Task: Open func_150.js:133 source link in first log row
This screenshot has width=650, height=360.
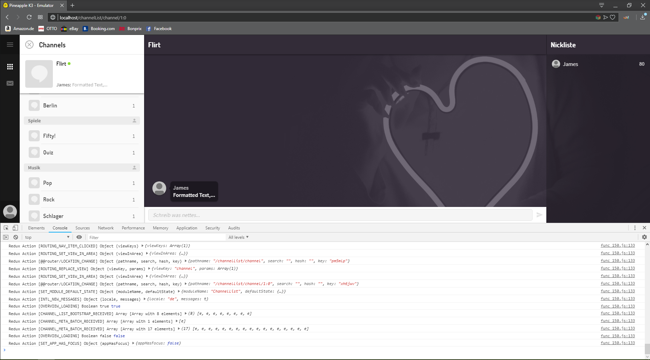Action: pos(618,246)
